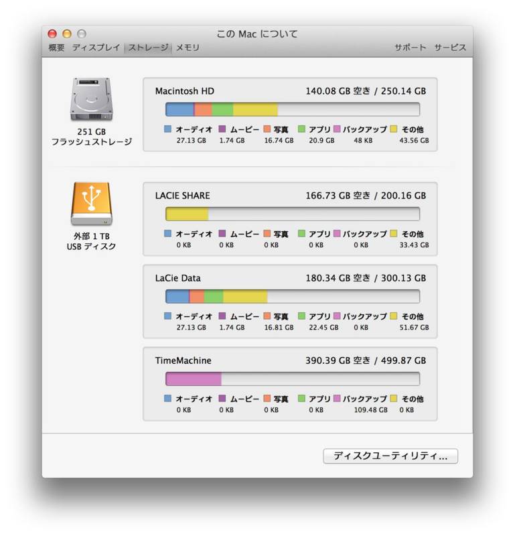Close the この Mac について window
Image resolution: width=515 pixels, height=536 pixels.
(52, 34)
